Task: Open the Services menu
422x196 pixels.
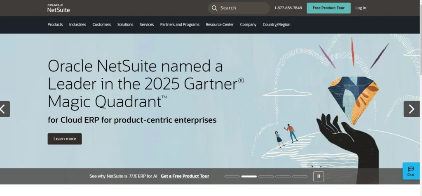Action: pos(147,24)
